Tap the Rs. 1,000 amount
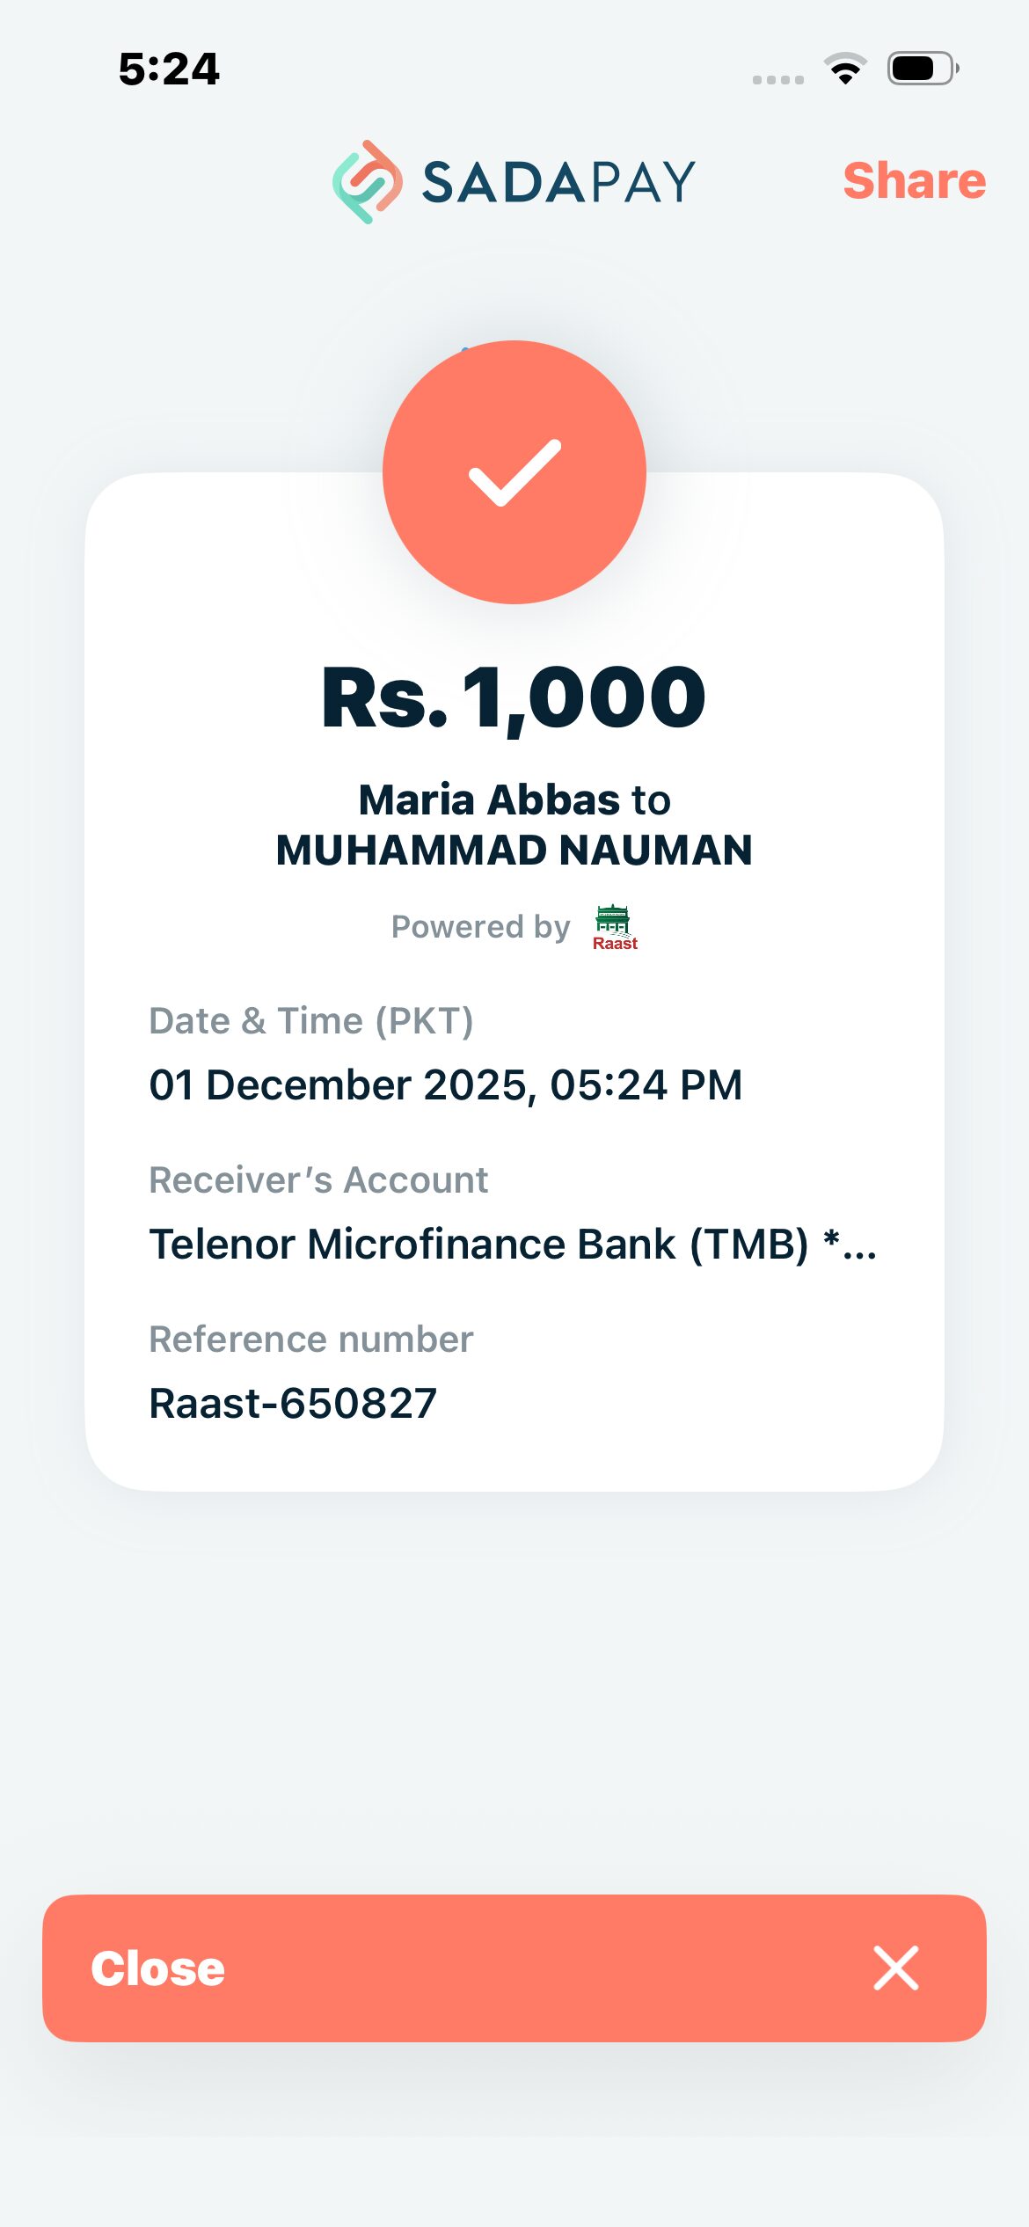The height and width of the screenshot is (2227, 1029). click(514, 698)
